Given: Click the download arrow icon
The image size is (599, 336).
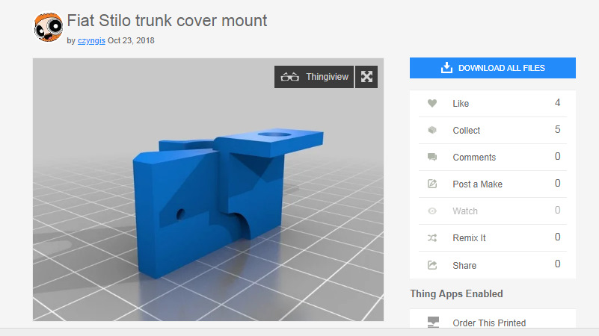Looking at the screenshot, I should pos(446,68).
